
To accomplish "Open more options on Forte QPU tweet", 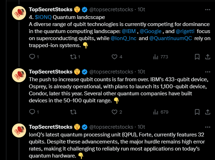I will (x=208, y=127).
